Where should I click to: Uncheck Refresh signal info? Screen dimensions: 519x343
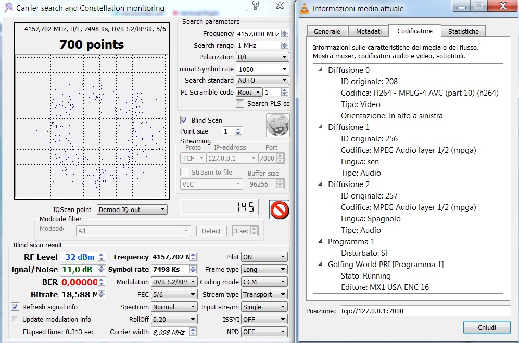pyautogui.click(x=15, y=307)
